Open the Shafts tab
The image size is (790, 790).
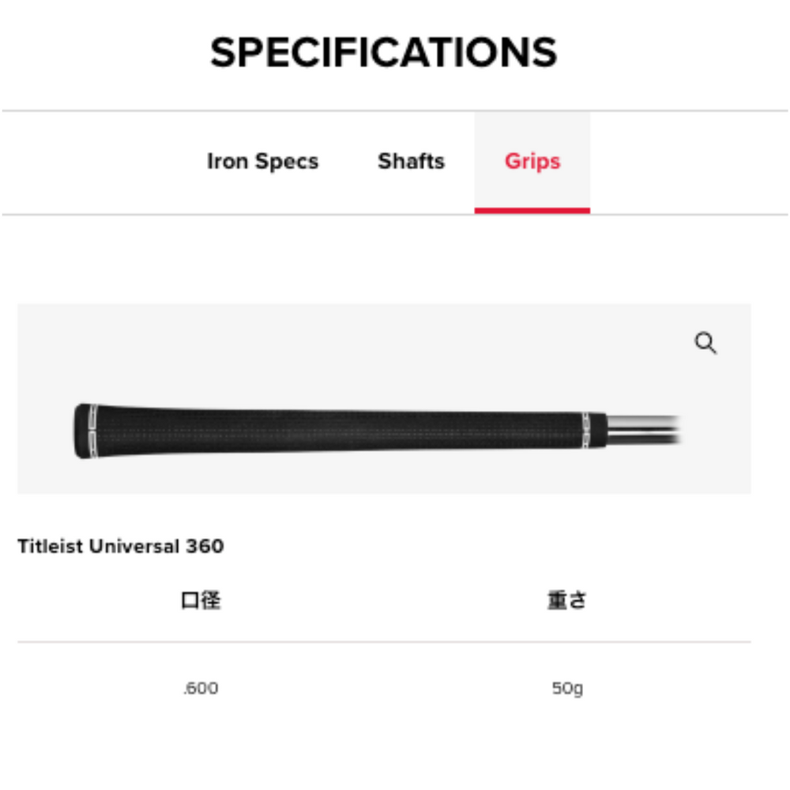(x=411, y=161)
